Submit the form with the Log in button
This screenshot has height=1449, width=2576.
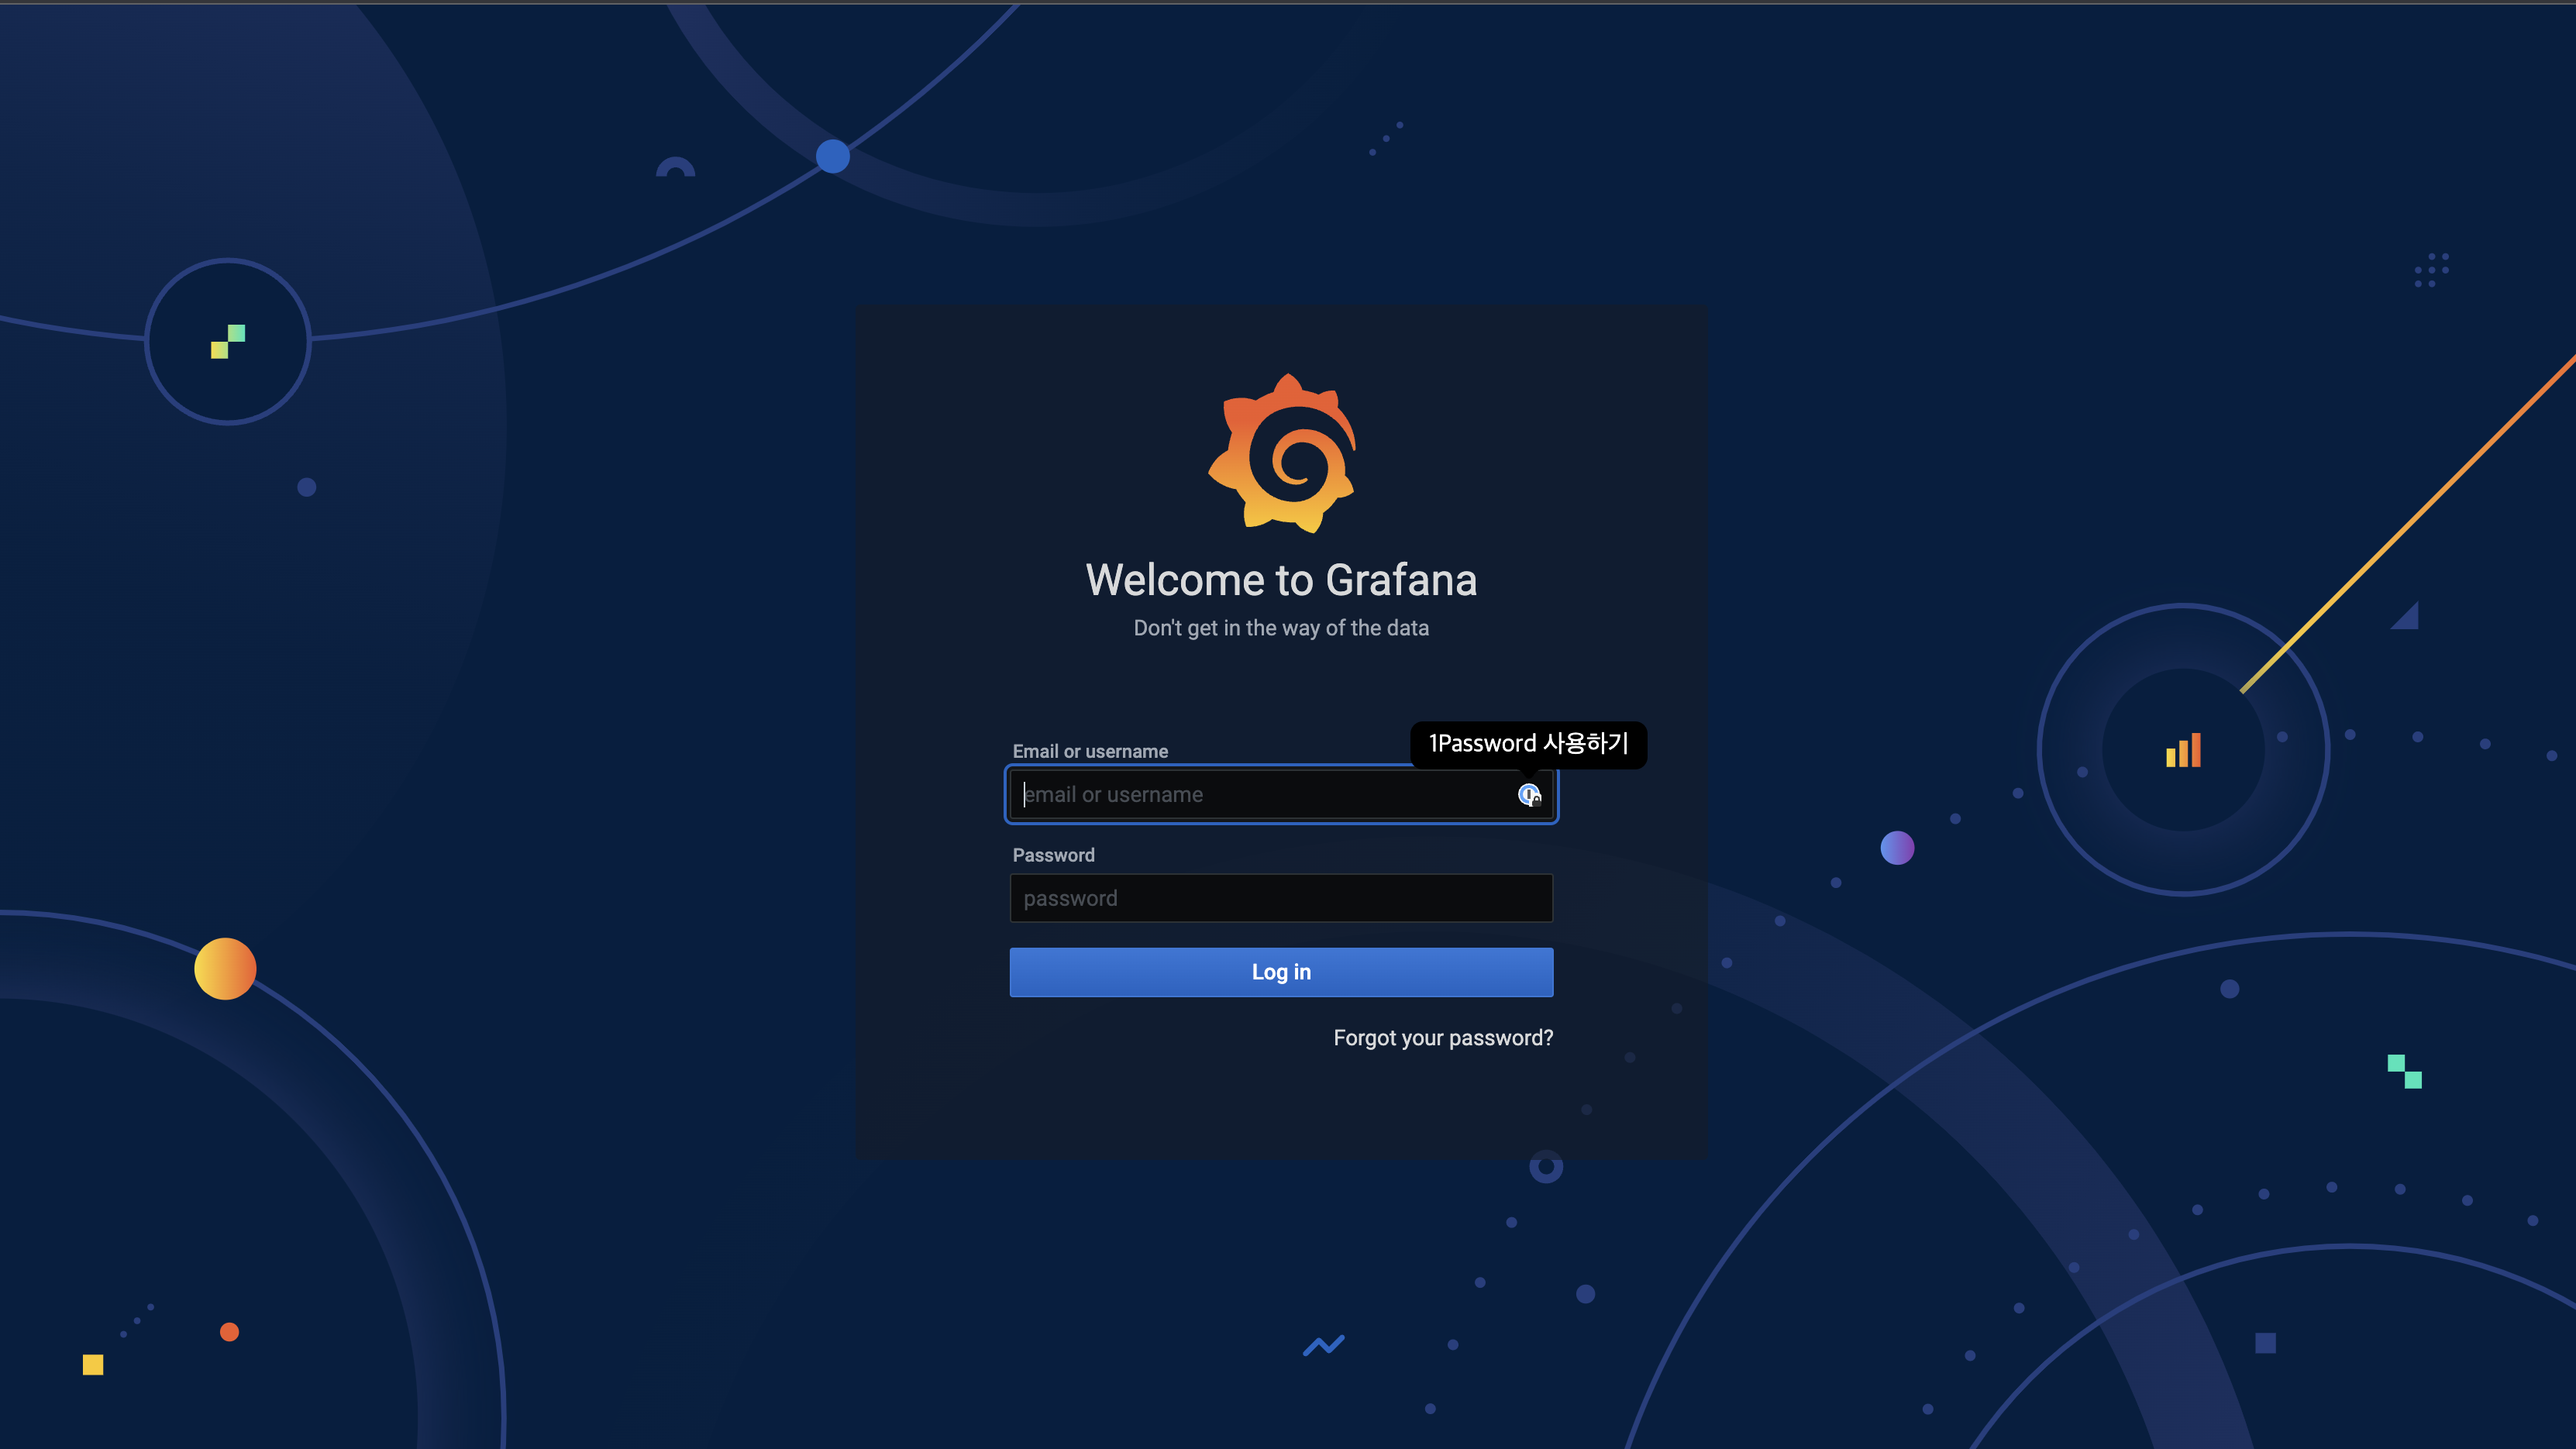(x=1281, y=972)
